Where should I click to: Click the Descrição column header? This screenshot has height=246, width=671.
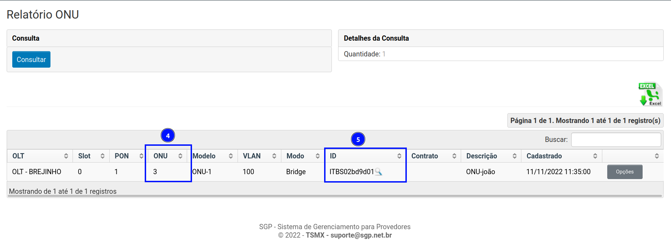482,156
